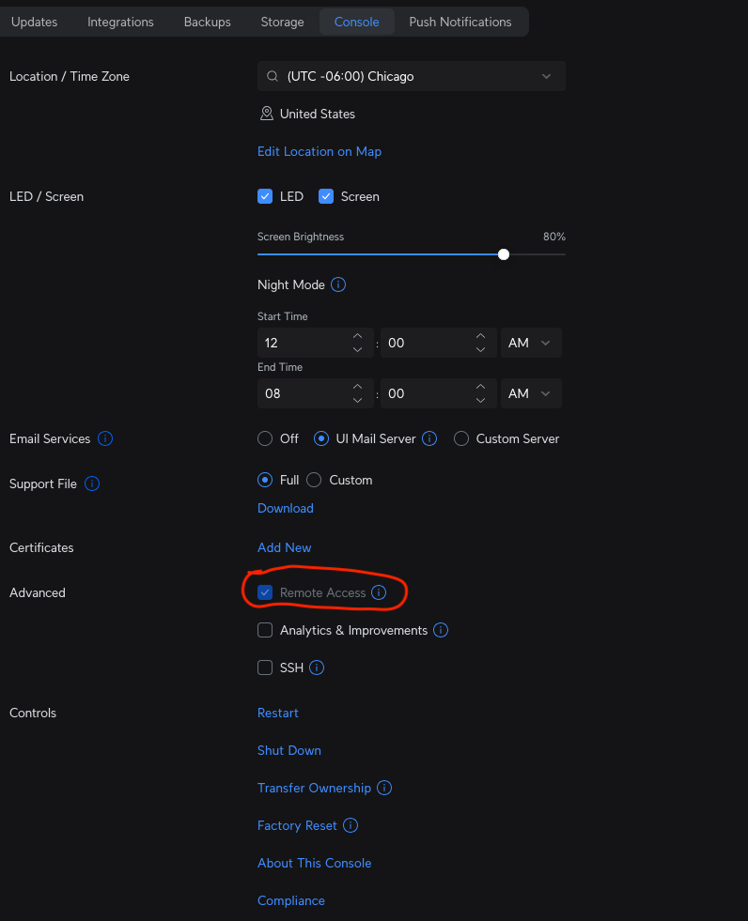748x921 pixels.
Task: Click the Night Mode info icon
Action: click(338, 284)
